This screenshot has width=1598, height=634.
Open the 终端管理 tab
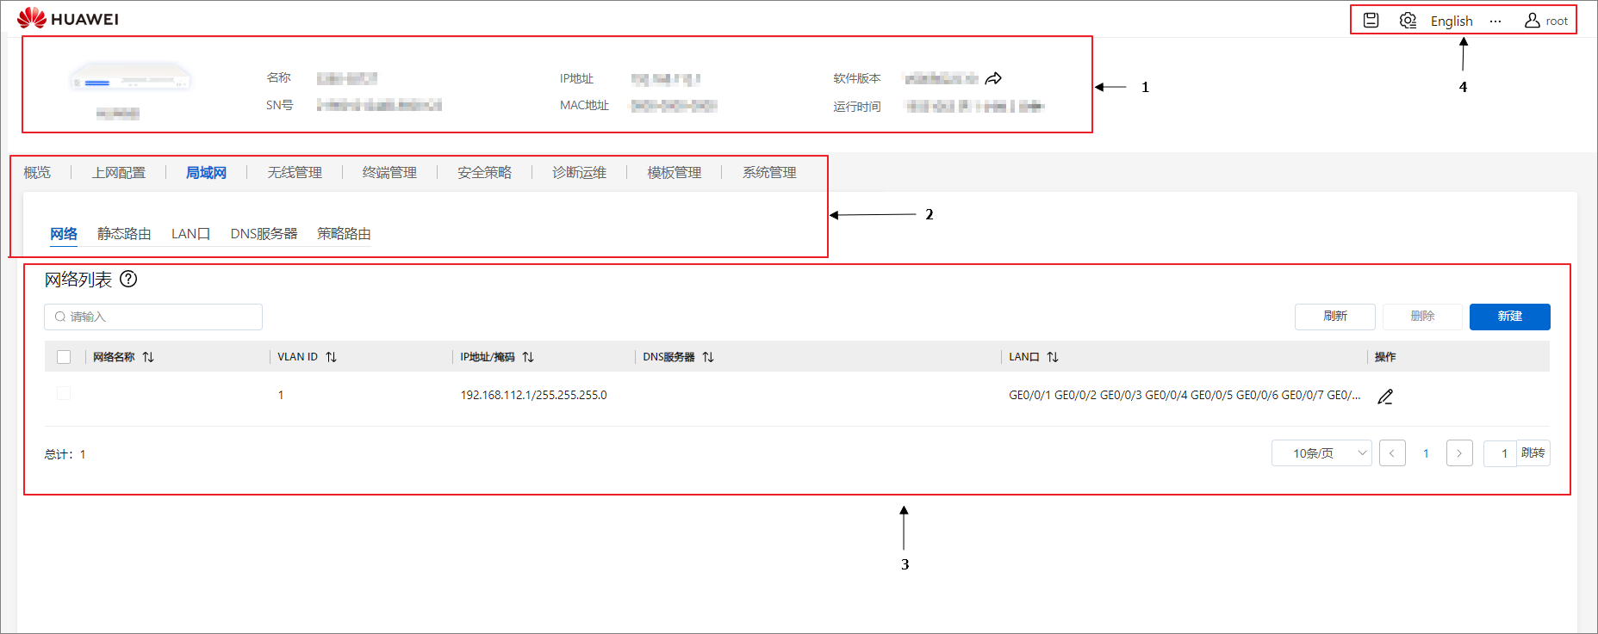pos(389,173)
